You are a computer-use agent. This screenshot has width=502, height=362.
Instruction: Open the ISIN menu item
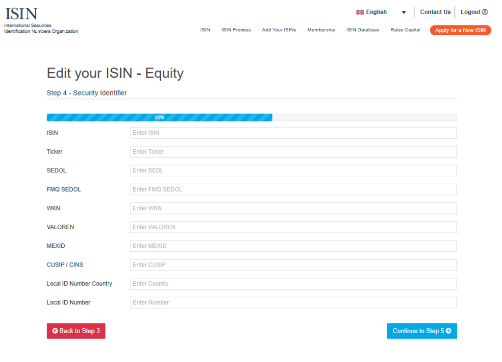[205, 30]
